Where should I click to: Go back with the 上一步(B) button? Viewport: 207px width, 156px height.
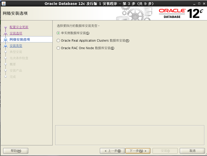pos(112,151)
